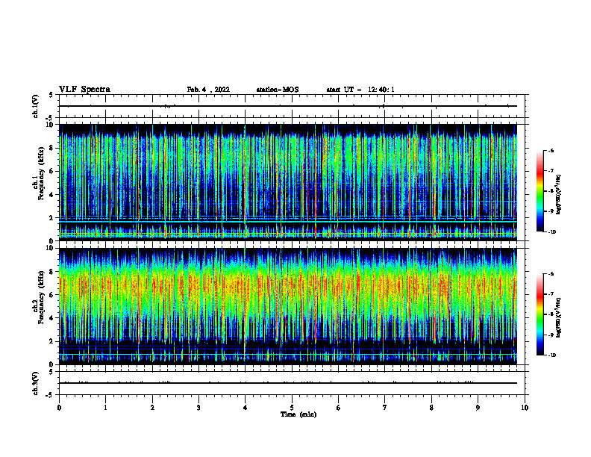
Task: Click the "-10" label on ch.2 color bar
Action: click(x=551, y=355)
